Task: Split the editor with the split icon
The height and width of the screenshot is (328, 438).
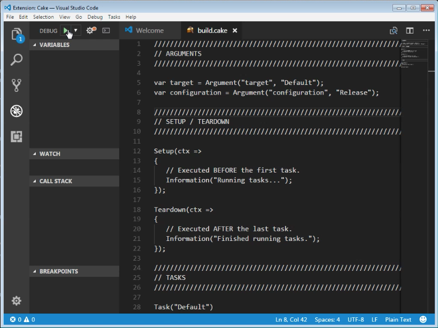Action: [410, 30]
